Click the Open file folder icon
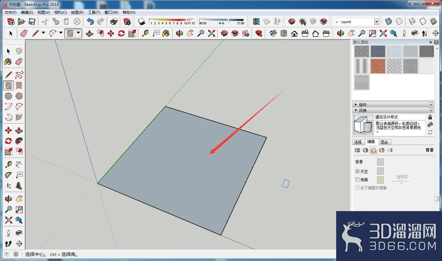442x261 pixels. [21, 22]
